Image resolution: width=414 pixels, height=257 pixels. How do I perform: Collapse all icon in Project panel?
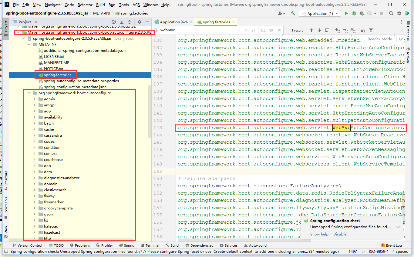130,22
